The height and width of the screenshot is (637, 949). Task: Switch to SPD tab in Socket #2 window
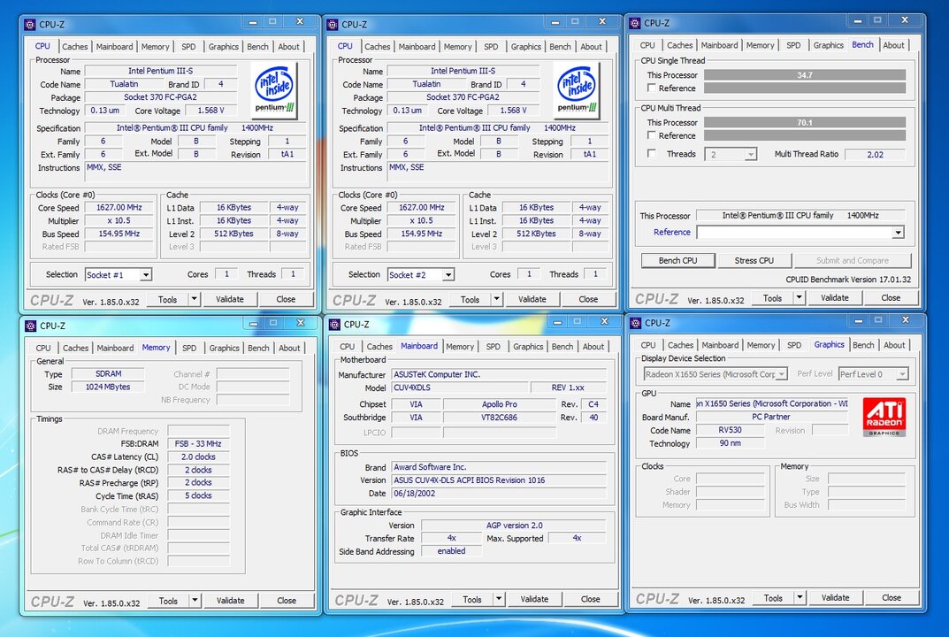tap(492, 47)
